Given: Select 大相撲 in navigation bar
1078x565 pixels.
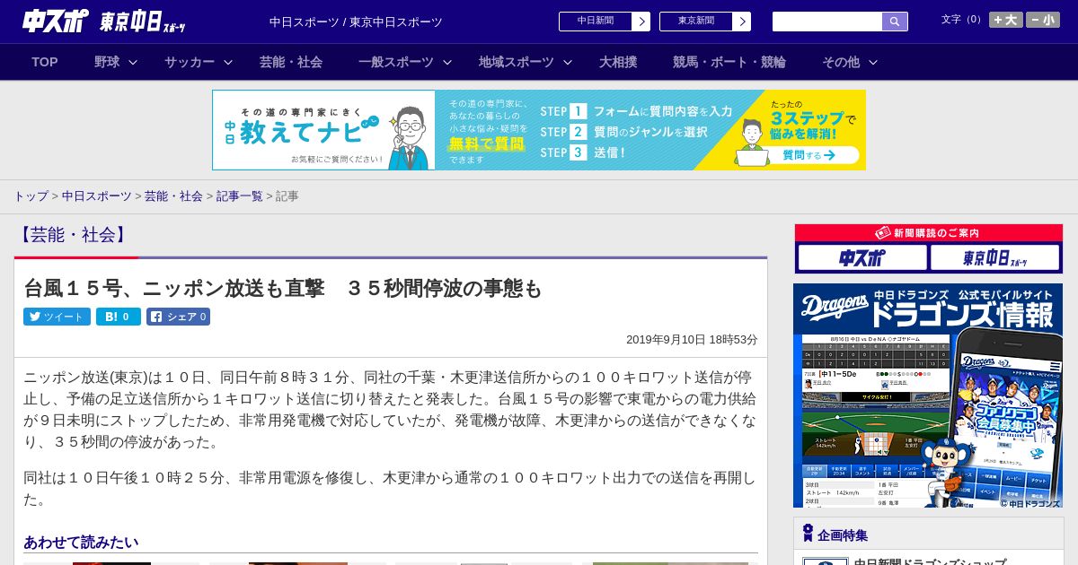Looking at the screenshot, I should click(x=618, y=62).
